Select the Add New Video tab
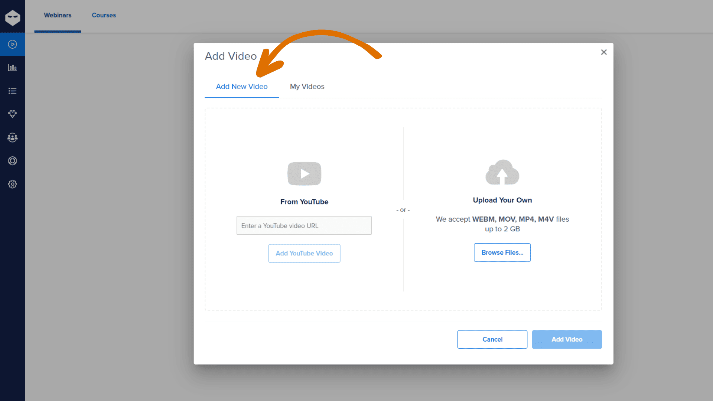Screen dimensions: 713x401 point(242,87)
